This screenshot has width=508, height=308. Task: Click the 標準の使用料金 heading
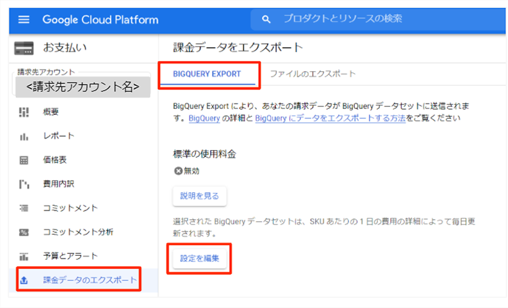click(205, 154)
